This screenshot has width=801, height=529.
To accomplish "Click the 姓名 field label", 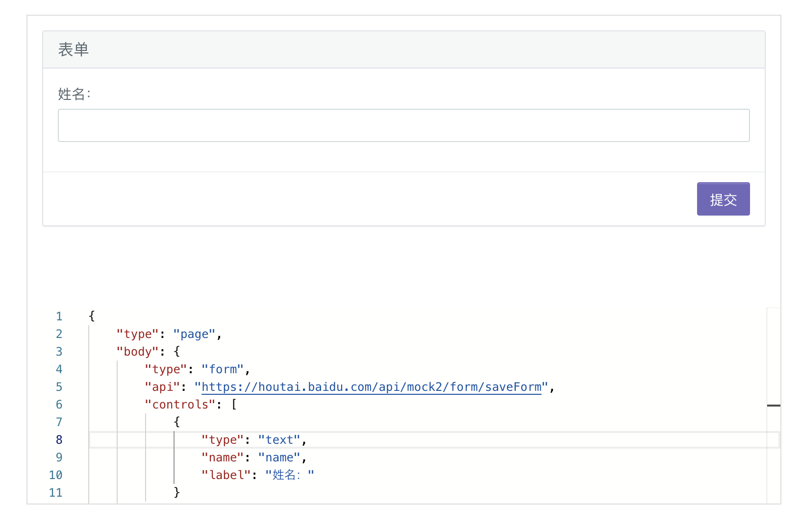I will (x=74, y=94).
